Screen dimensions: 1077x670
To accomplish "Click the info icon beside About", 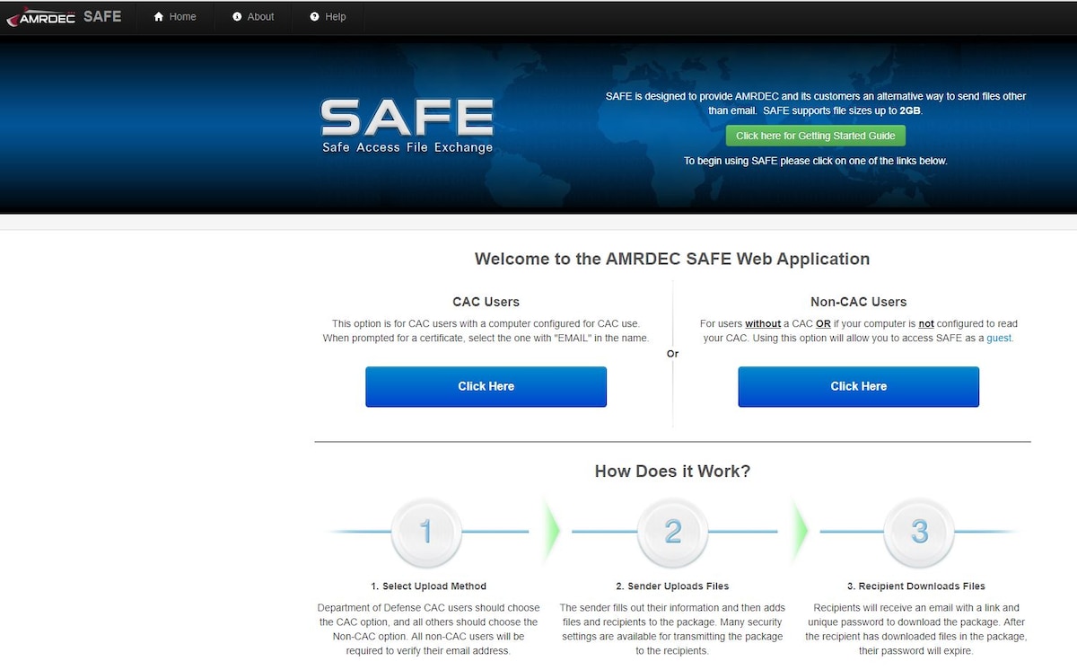I will (237, 17).
